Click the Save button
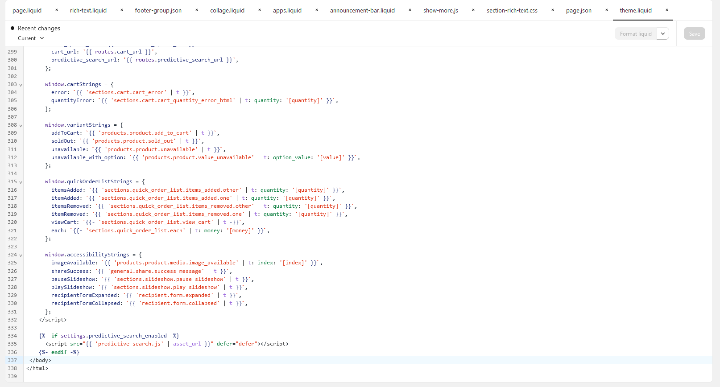Viewport: 720px width, 387px height. [695, 34]
